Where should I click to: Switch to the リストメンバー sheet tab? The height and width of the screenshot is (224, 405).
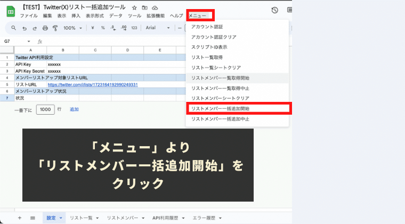(x=123, y=218)
